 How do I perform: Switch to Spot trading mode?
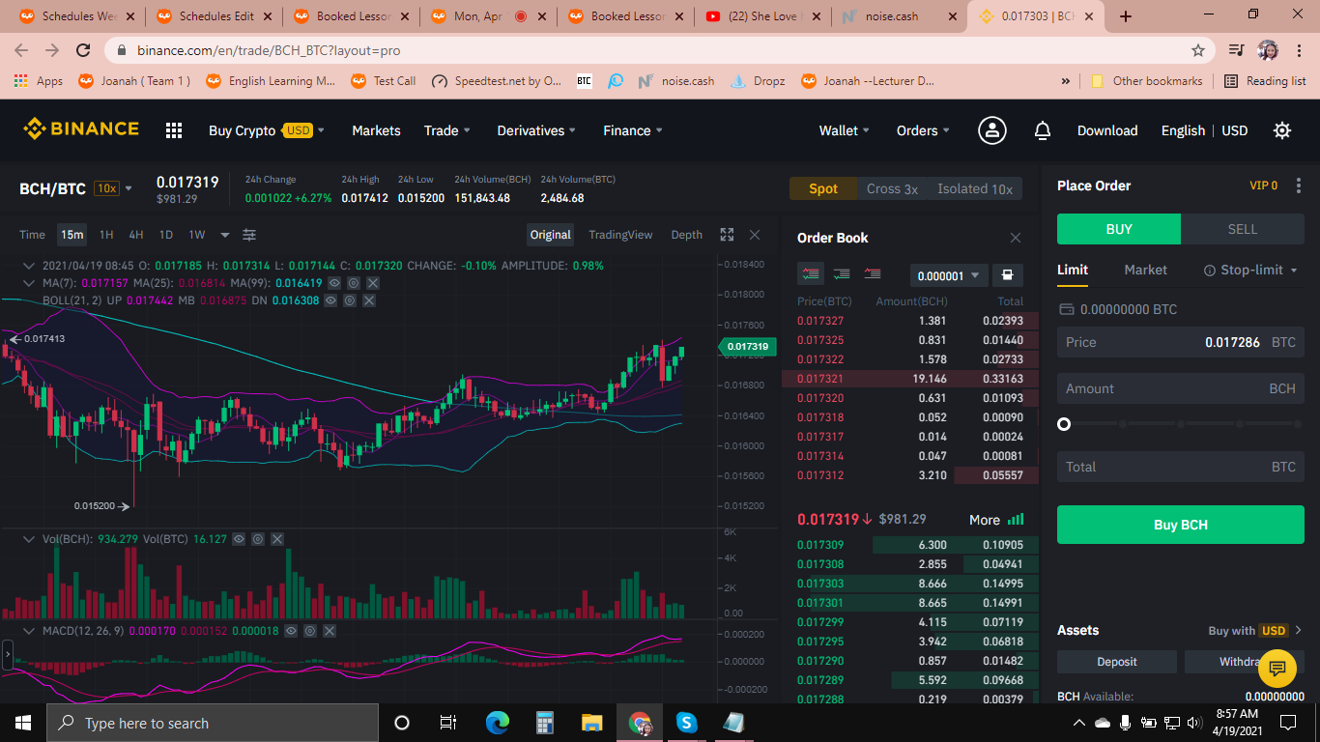(823, 188)
